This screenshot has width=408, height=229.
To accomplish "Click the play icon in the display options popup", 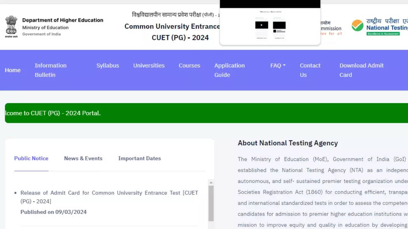I will [x=261, y=25].
